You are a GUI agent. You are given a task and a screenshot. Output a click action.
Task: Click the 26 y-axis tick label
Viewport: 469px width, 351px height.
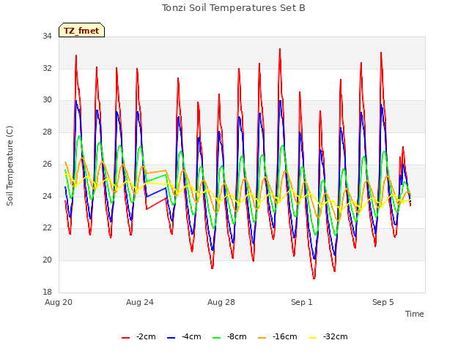point(47,164)
